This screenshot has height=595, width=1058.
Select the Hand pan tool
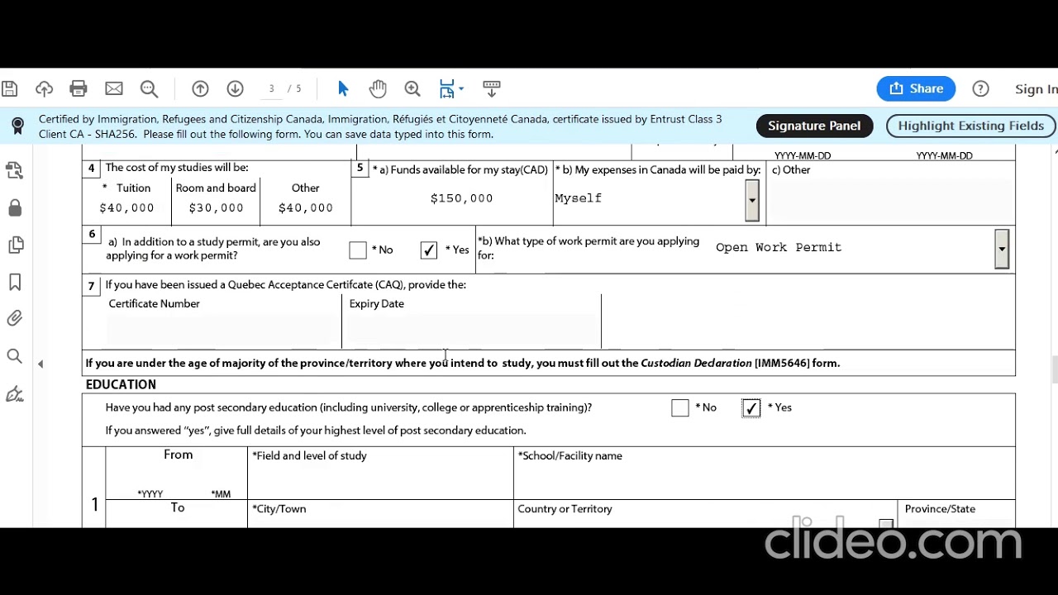point(378,88)
